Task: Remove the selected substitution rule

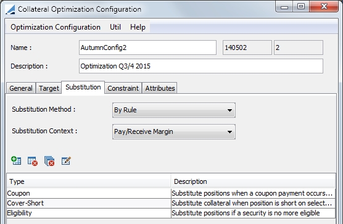Action: tap(33, 161)
